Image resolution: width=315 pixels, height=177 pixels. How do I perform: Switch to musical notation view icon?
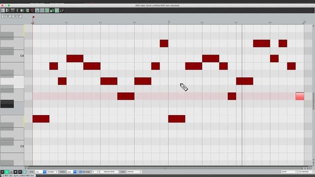coord(18,10)
